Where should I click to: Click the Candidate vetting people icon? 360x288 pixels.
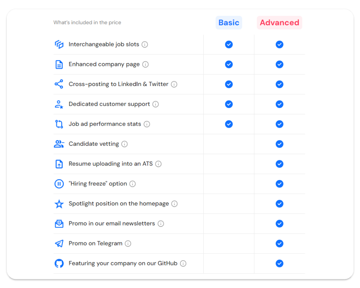pos(59,144)
